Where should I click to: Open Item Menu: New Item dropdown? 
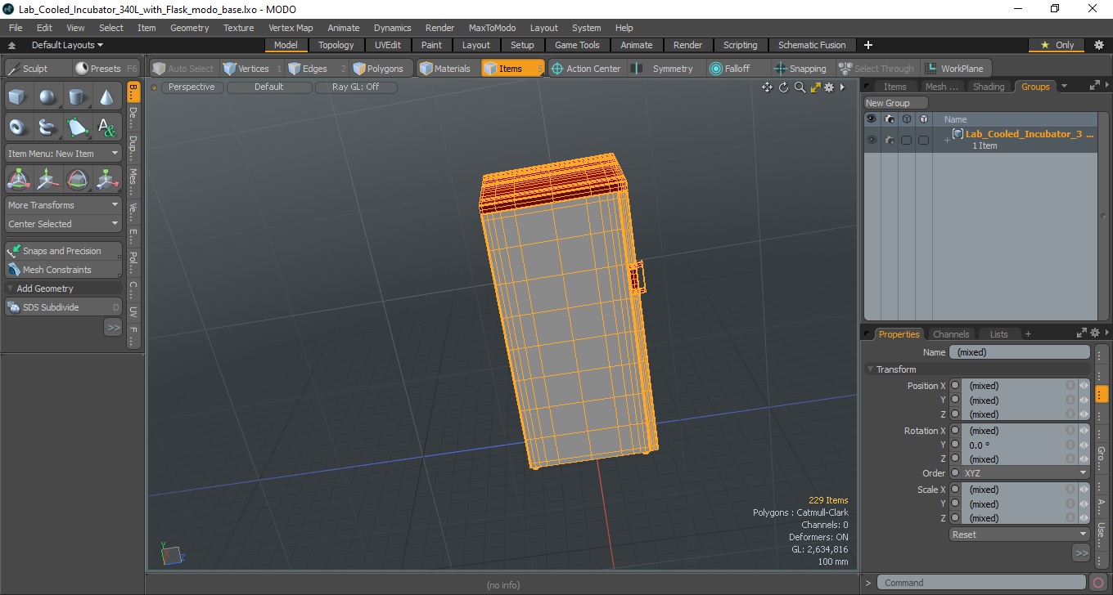tap(63, 154)
